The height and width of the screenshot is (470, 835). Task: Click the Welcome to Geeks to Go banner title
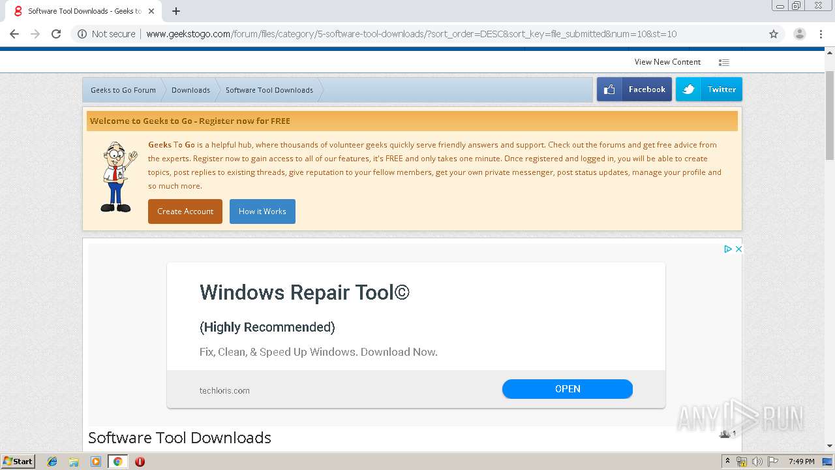pyautogui.click(x=190, y=121)
